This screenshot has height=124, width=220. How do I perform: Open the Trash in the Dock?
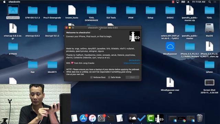(x=199, y=118)
